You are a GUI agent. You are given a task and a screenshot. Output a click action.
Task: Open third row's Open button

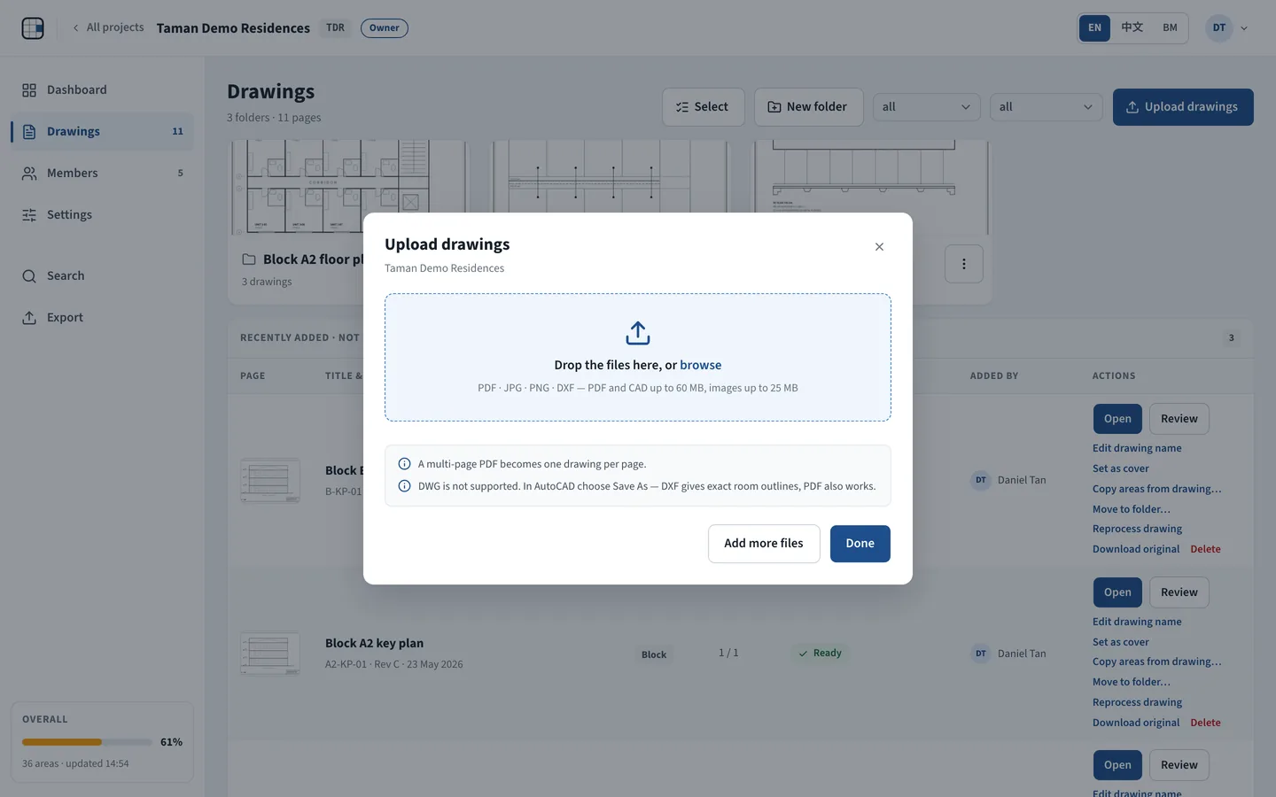click(1116, 765)
